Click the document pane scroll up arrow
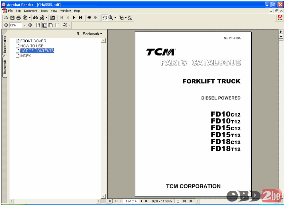Viewport: 285px width, 205px height. point(281,36)
